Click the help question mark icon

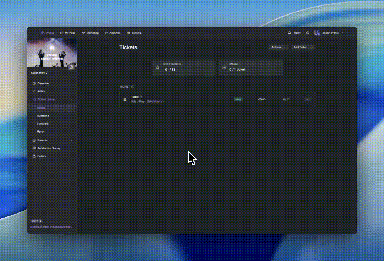click(308, 33)
